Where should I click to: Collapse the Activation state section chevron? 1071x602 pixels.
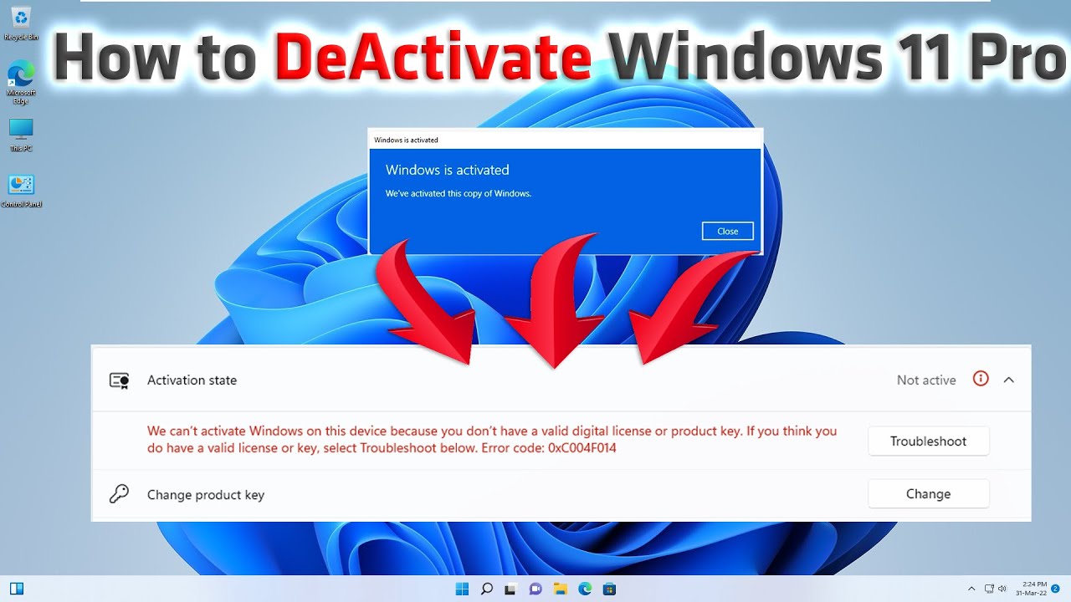[x=1009, y=380]
